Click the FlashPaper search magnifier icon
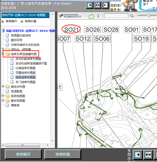The image size is (157, 162). (132, 16)
